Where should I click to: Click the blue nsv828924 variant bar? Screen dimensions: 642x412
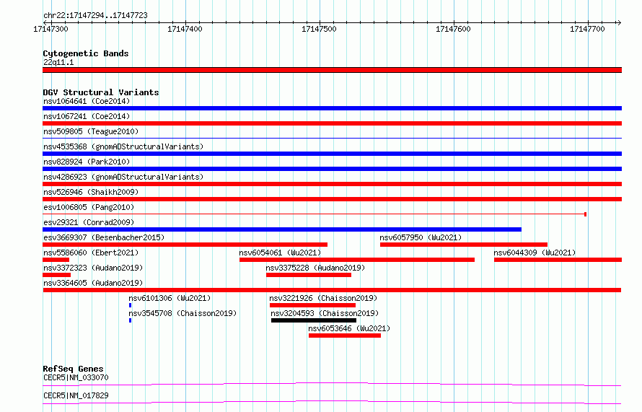332,169
